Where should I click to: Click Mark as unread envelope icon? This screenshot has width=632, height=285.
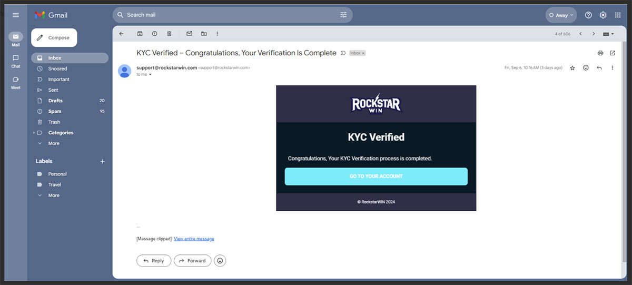click(189, 34)
